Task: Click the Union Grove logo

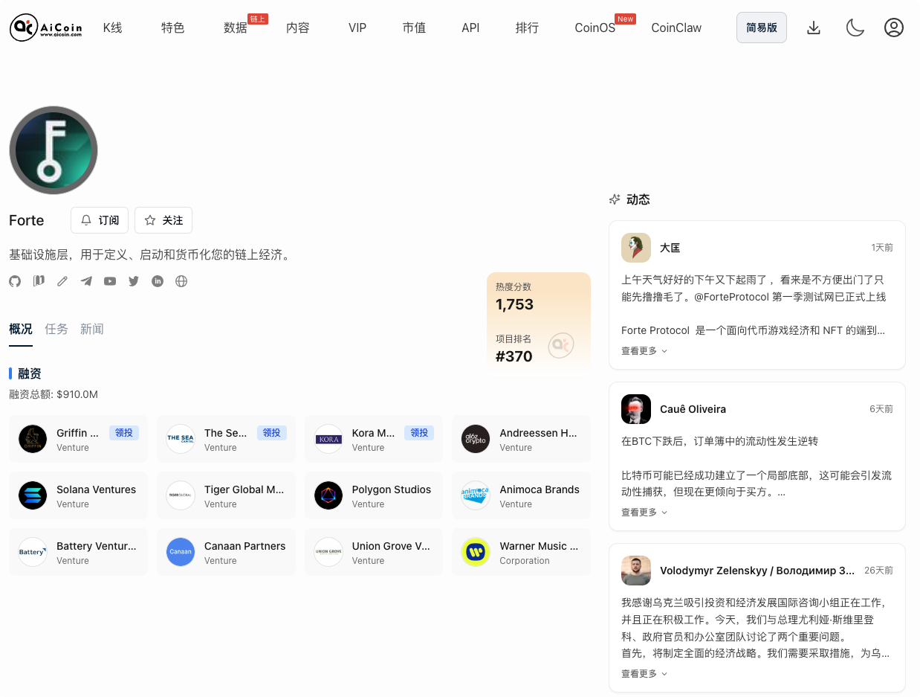Action: click(x=328, y=552)
